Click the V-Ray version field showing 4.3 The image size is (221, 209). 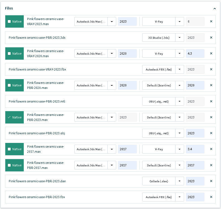(x=195, y=54)
